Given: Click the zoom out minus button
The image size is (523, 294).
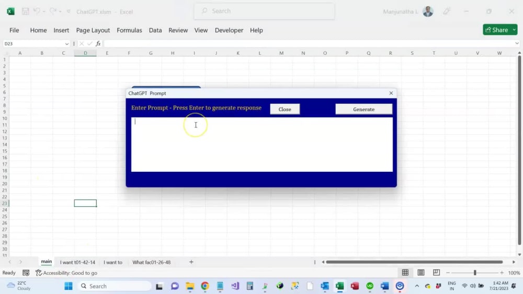Looking at the screenshot, I should click(448, 273).
